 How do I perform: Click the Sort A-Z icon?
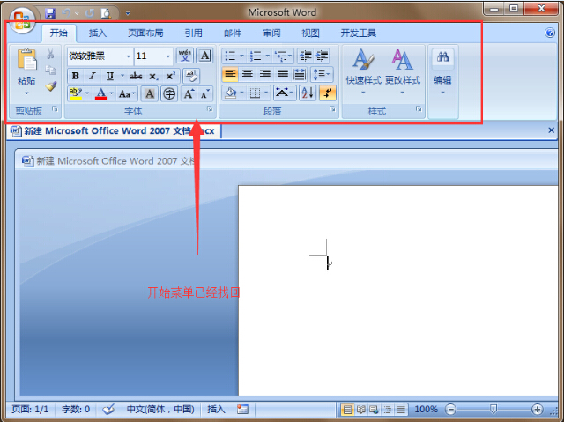click(307, 93)
